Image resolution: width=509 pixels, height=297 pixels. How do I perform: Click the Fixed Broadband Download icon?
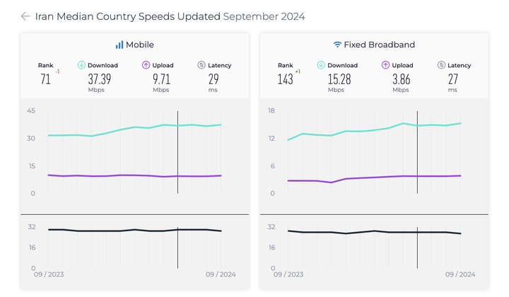[x=322, y=65]
